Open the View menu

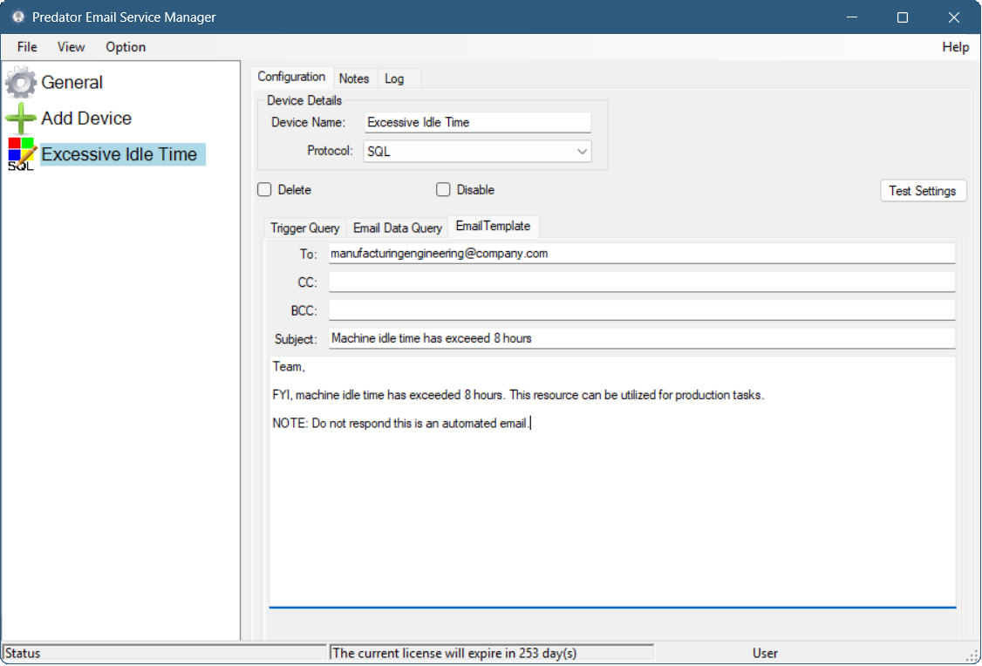pos(71,47)
